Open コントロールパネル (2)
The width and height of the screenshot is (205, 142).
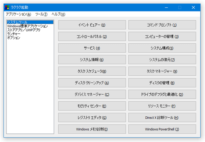click(x=92, y=37)
